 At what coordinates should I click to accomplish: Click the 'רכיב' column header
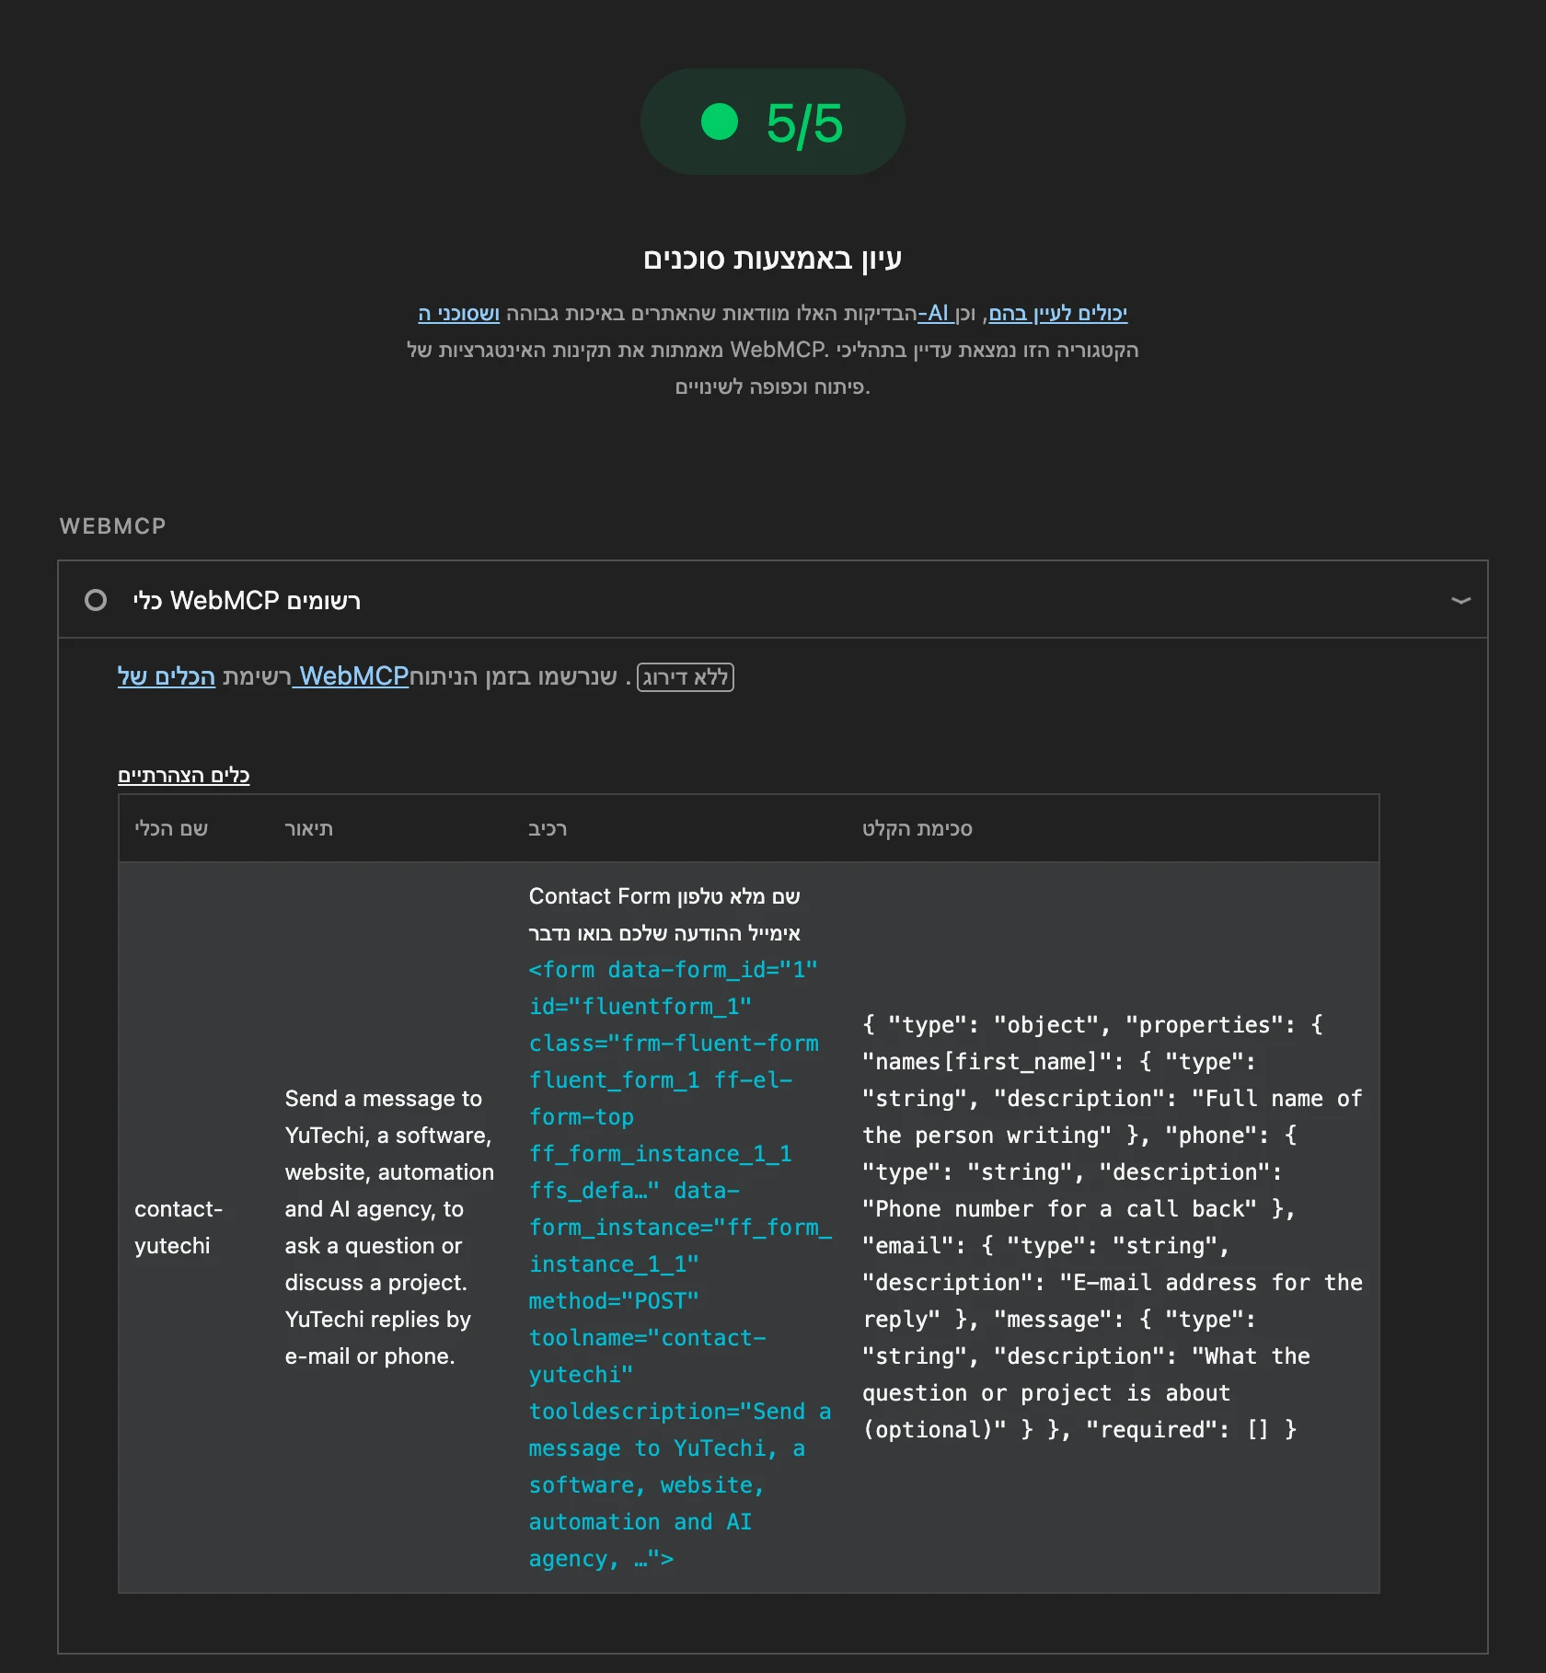(x=548, y=829)
